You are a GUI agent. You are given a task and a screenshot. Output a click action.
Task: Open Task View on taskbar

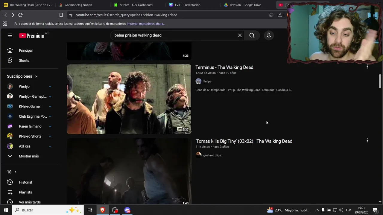pos(89,210)
